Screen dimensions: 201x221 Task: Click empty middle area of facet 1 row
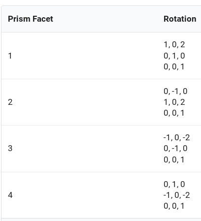pos(87,56)
